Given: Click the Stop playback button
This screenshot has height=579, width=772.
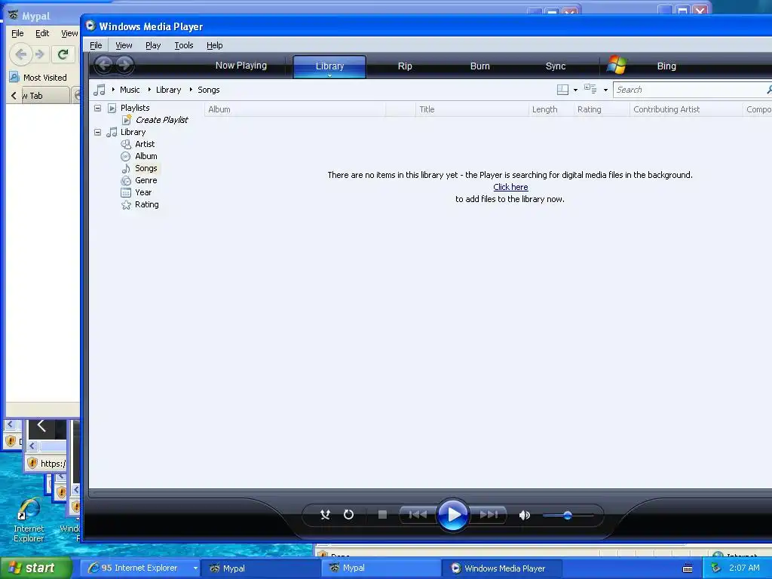Looking at the screenshot, I should [382, 514].
